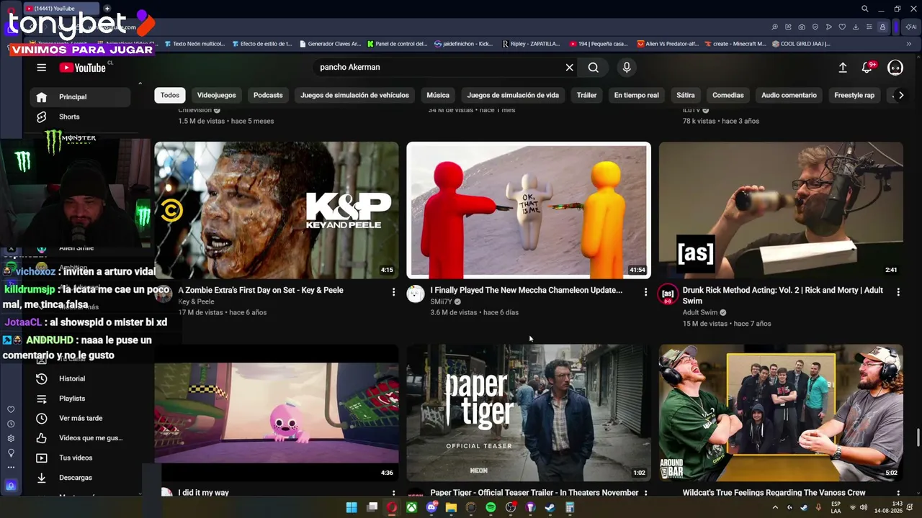Open the 'Adult Swim' channel name link

(700, 313)
